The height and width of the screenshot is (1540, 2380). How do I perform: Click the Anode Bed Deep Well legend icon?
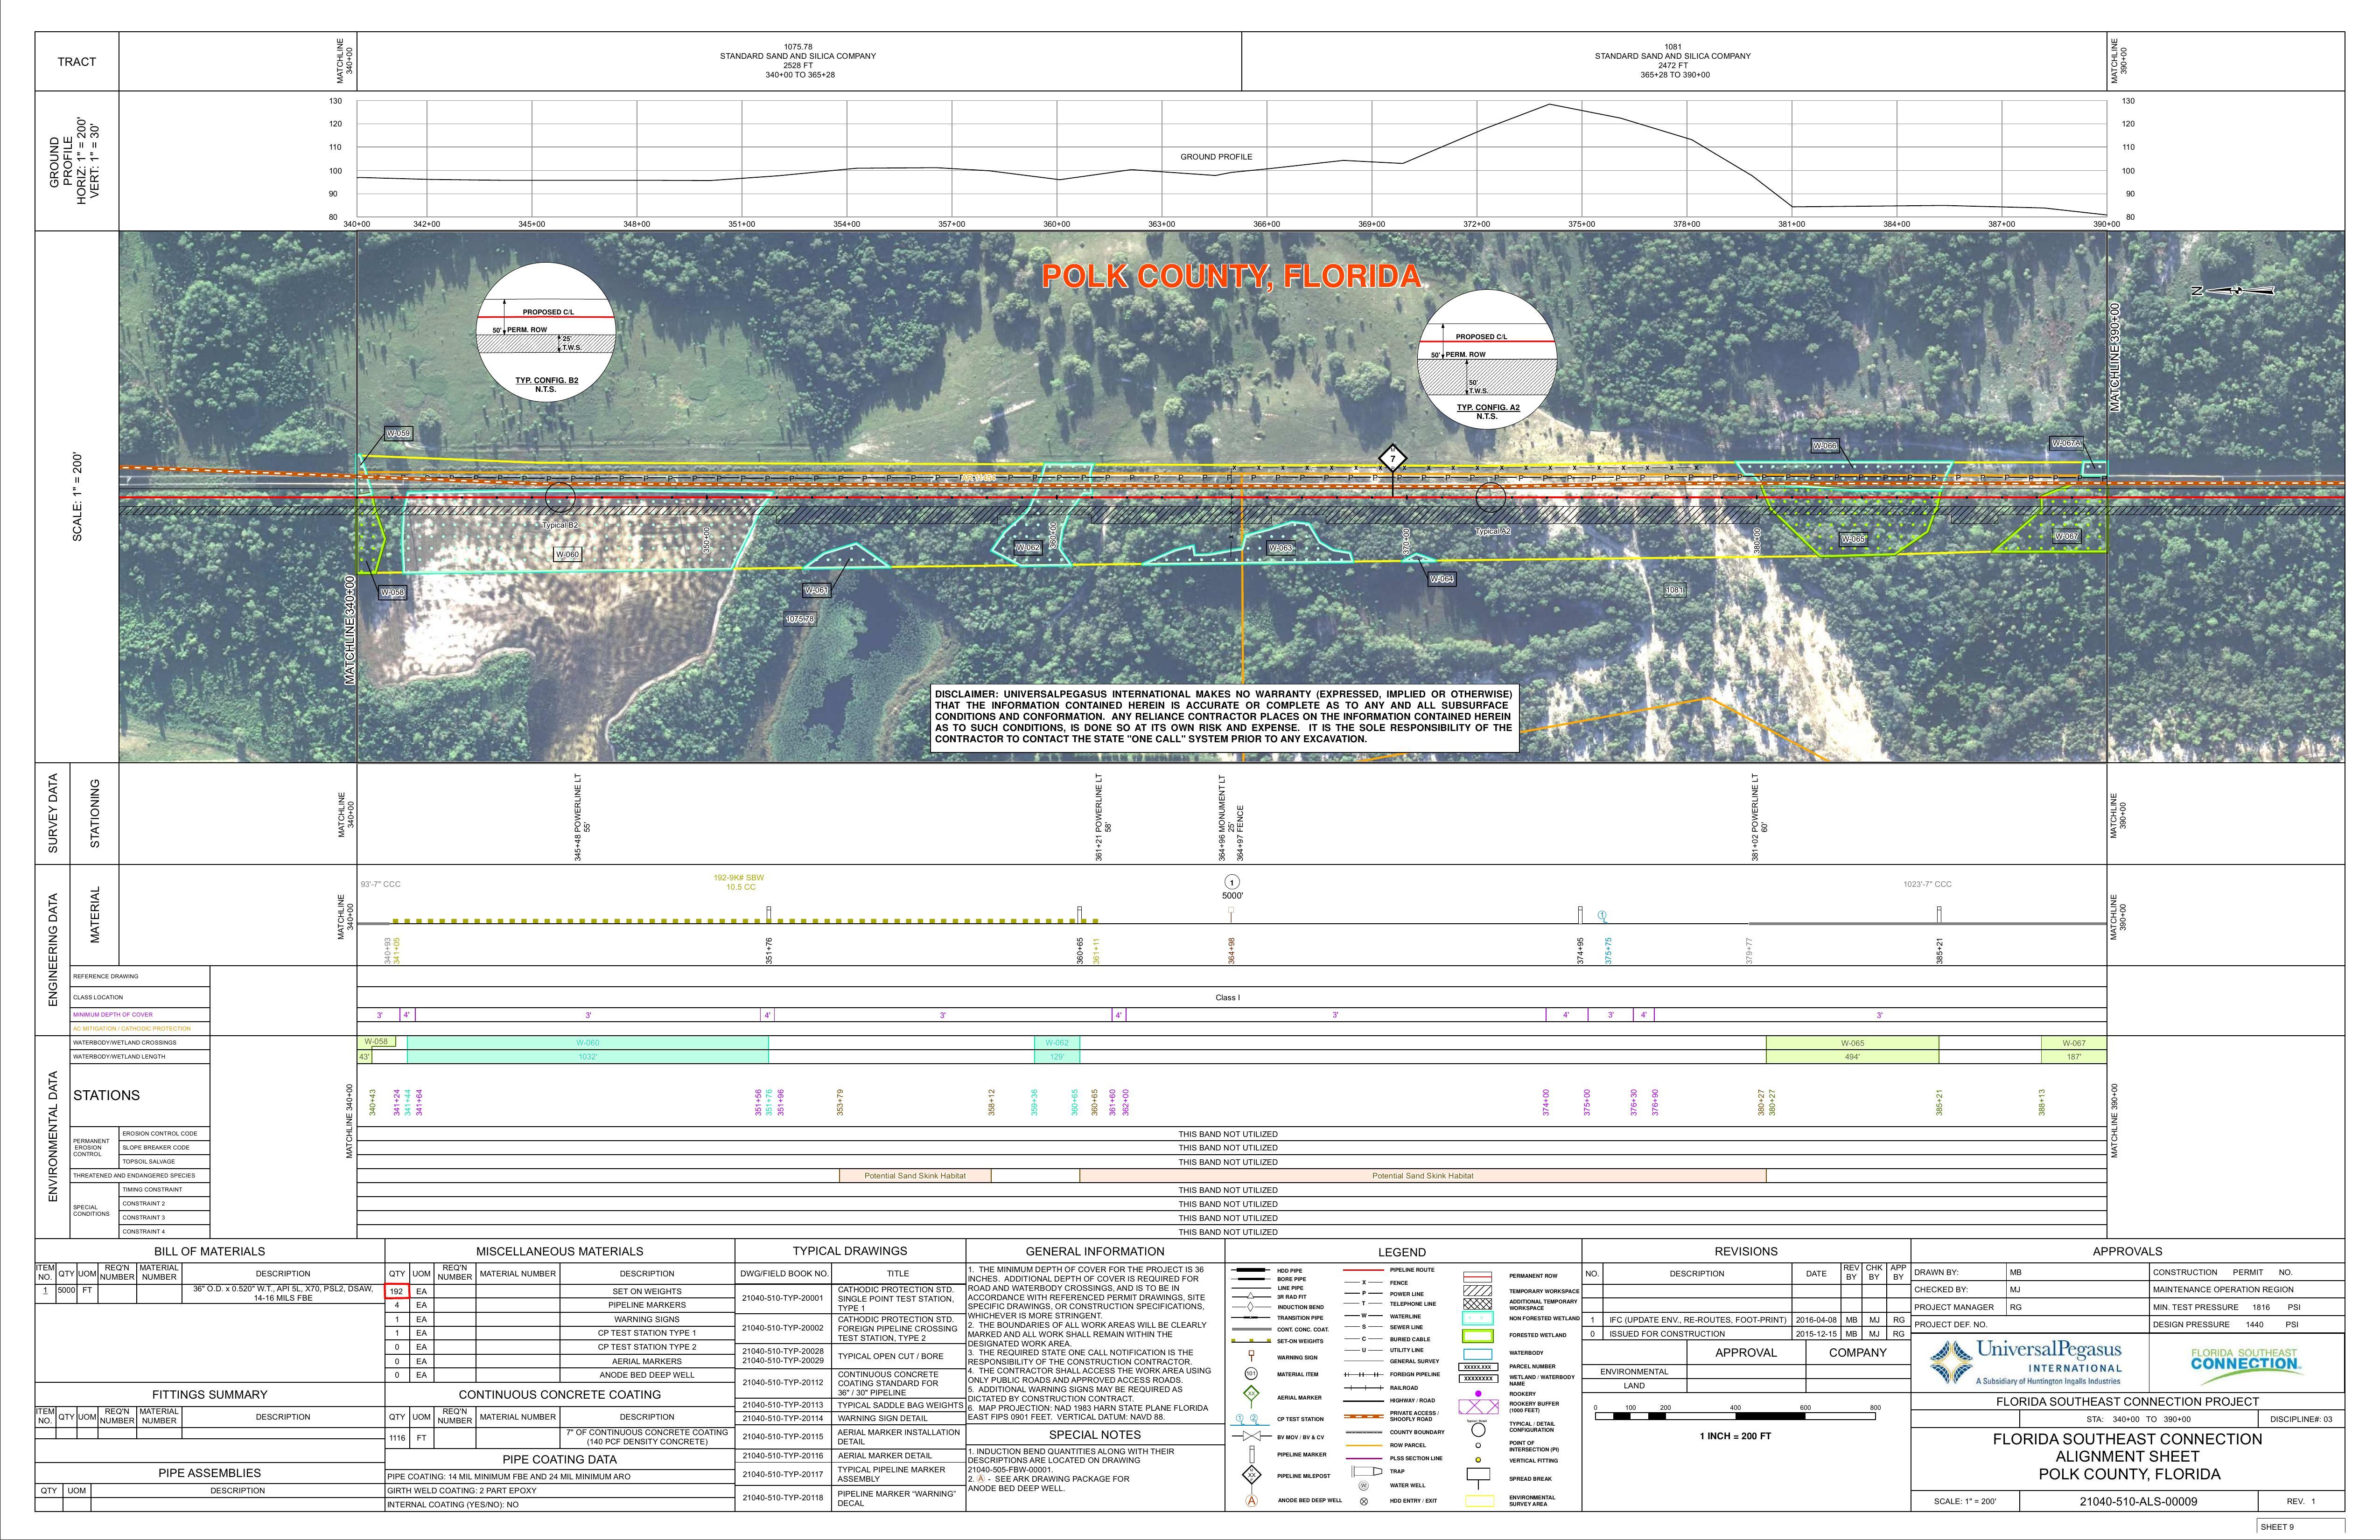click(1252, 1501)
